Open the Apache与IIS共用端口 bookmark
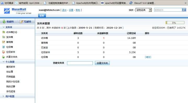 (x=86, y=3)
